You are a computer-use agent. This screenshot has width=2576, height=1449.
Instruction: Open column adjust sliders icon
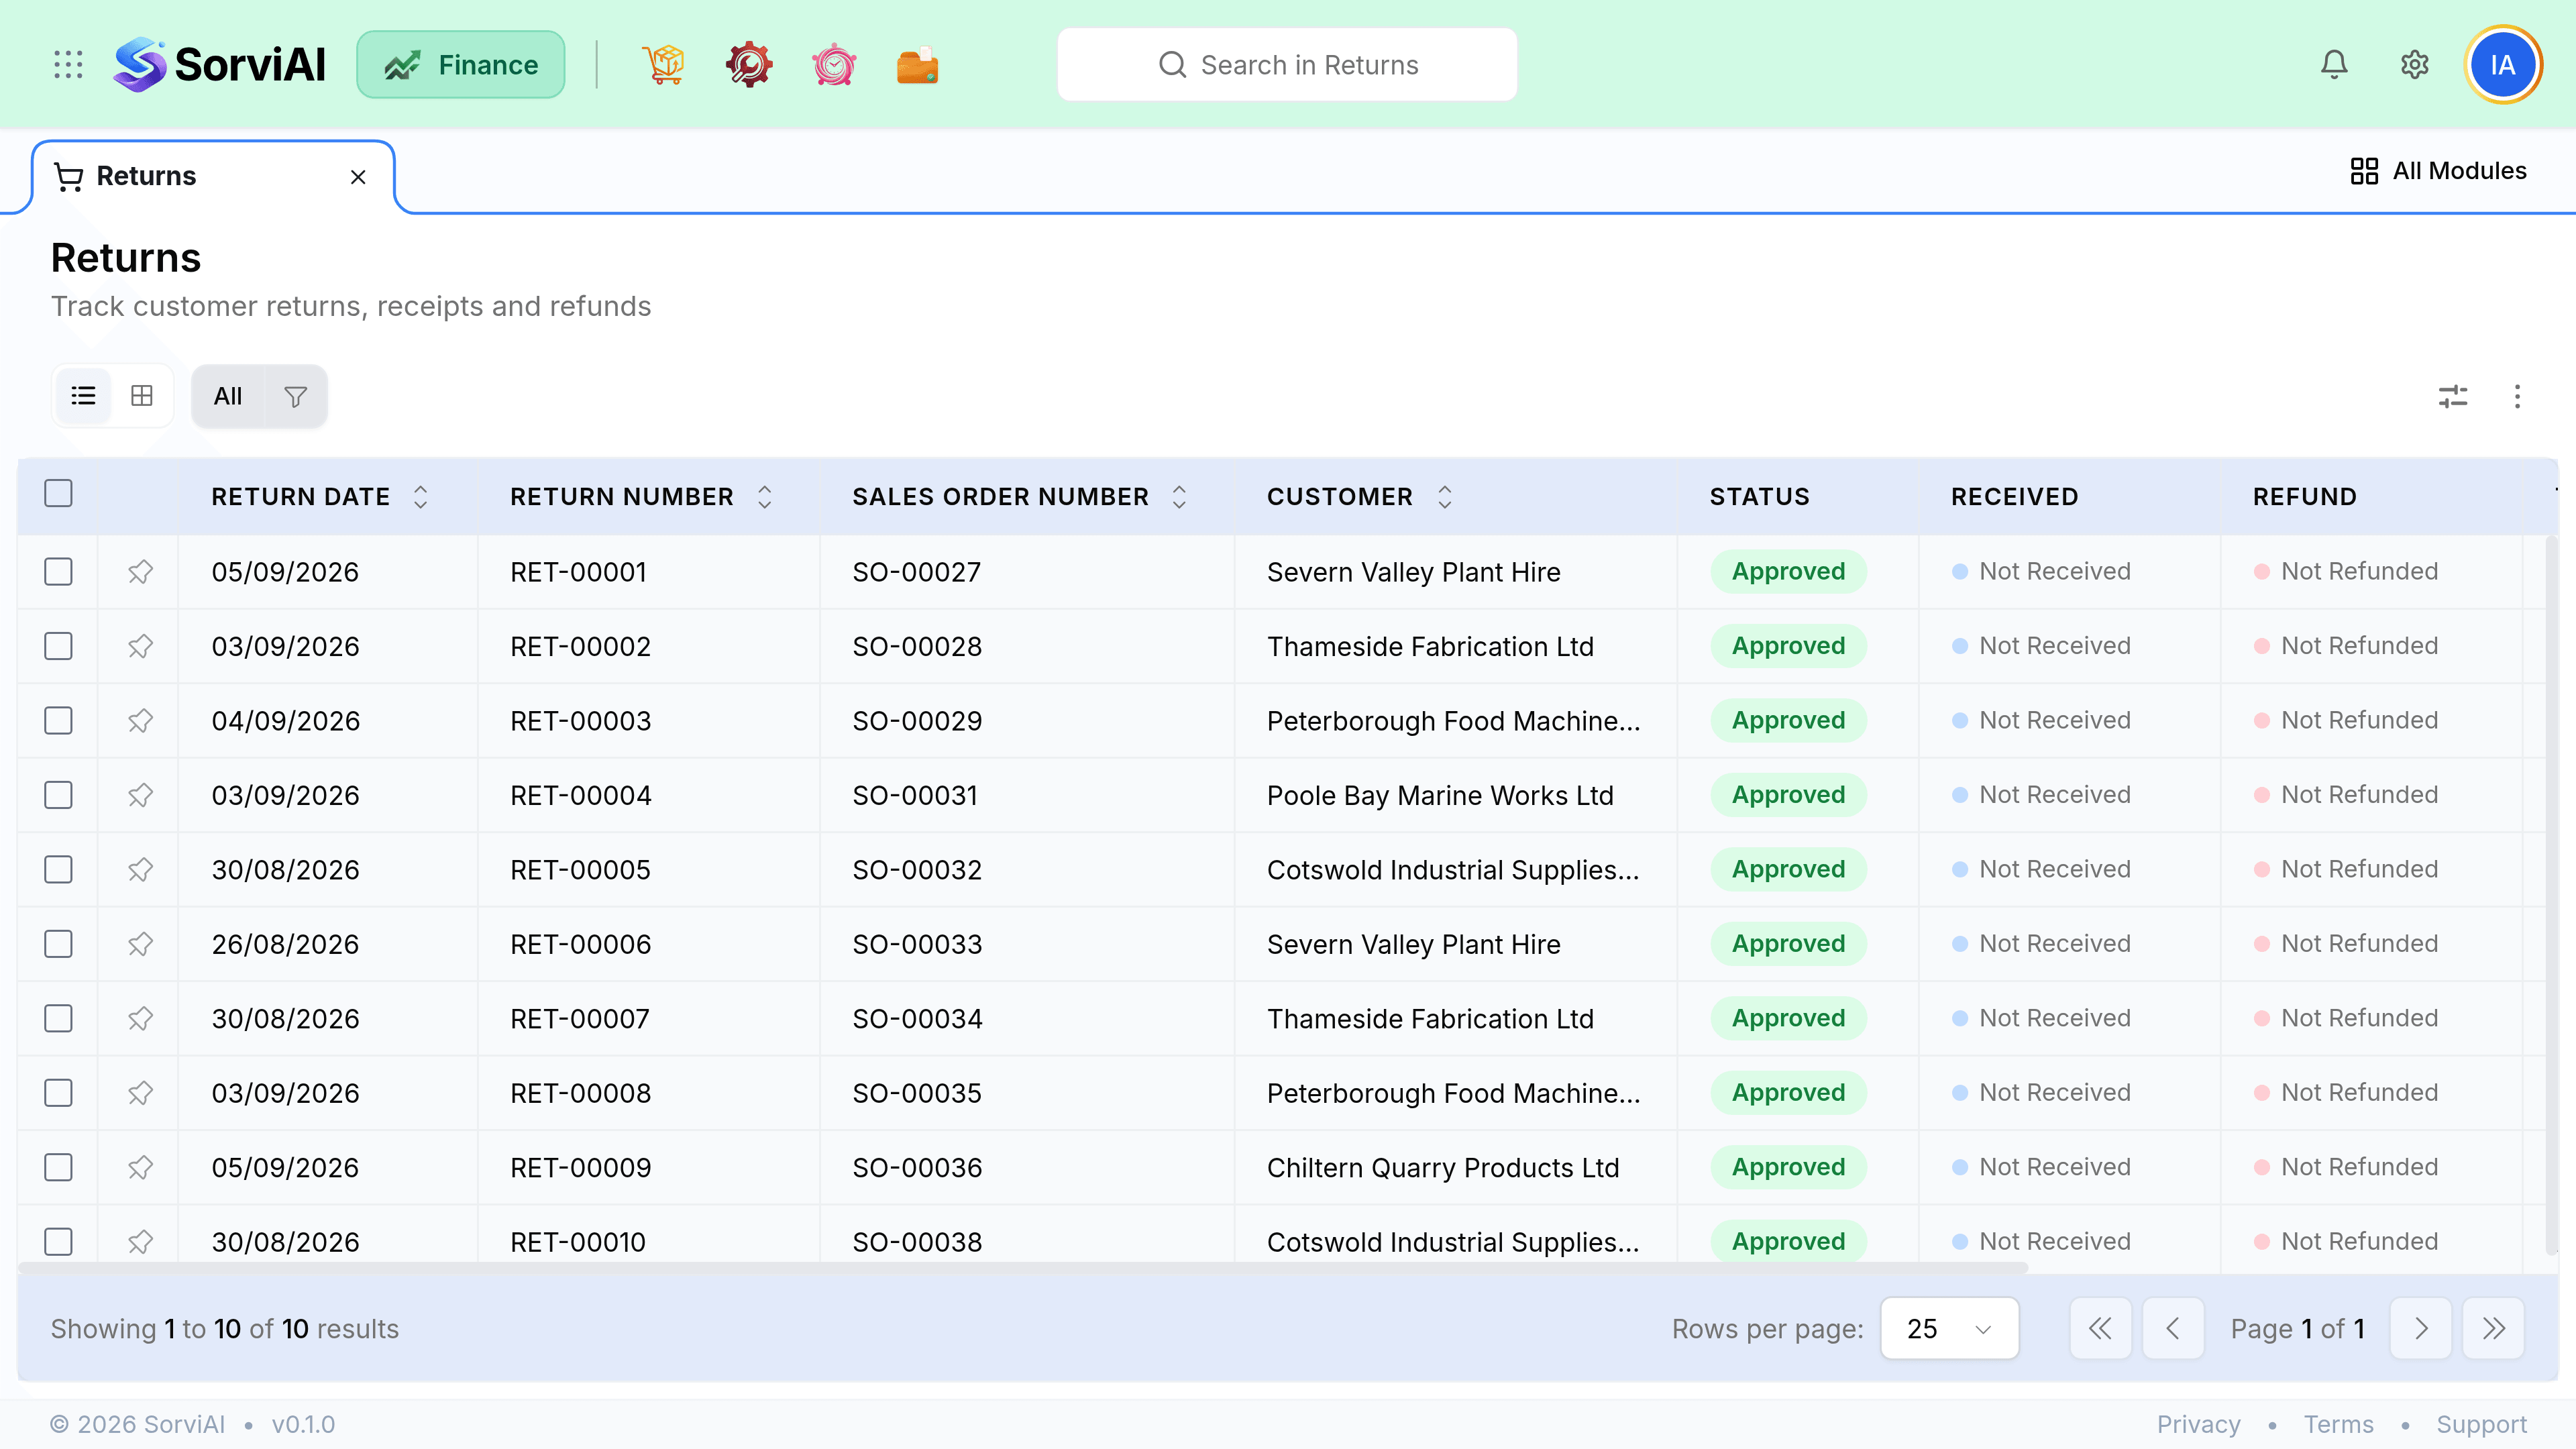[x=2453, y=397]
